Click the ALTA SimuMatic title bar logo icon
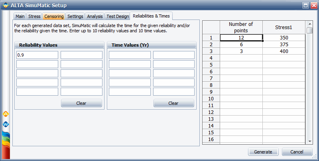This screenshot has height=161, width=319. (x=6, y=5)
